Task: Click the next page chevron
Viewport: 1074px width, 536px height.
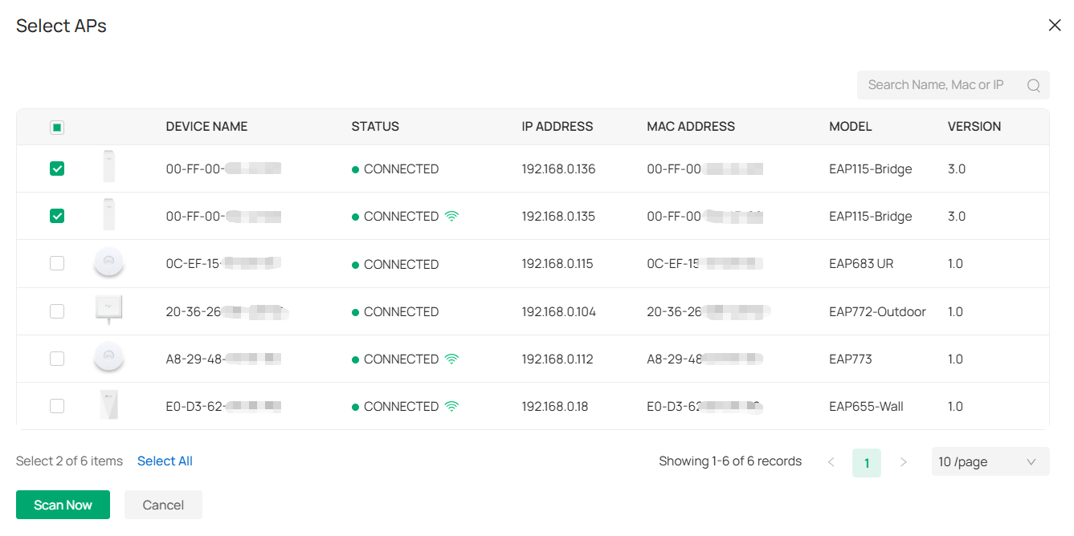Action: click(903, 461)
